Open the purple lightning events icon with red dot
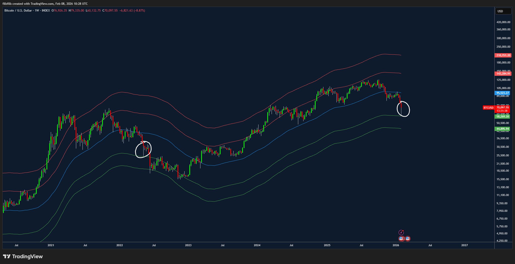The height and width of the screenshot is (264, 515). tap(402, 232)
